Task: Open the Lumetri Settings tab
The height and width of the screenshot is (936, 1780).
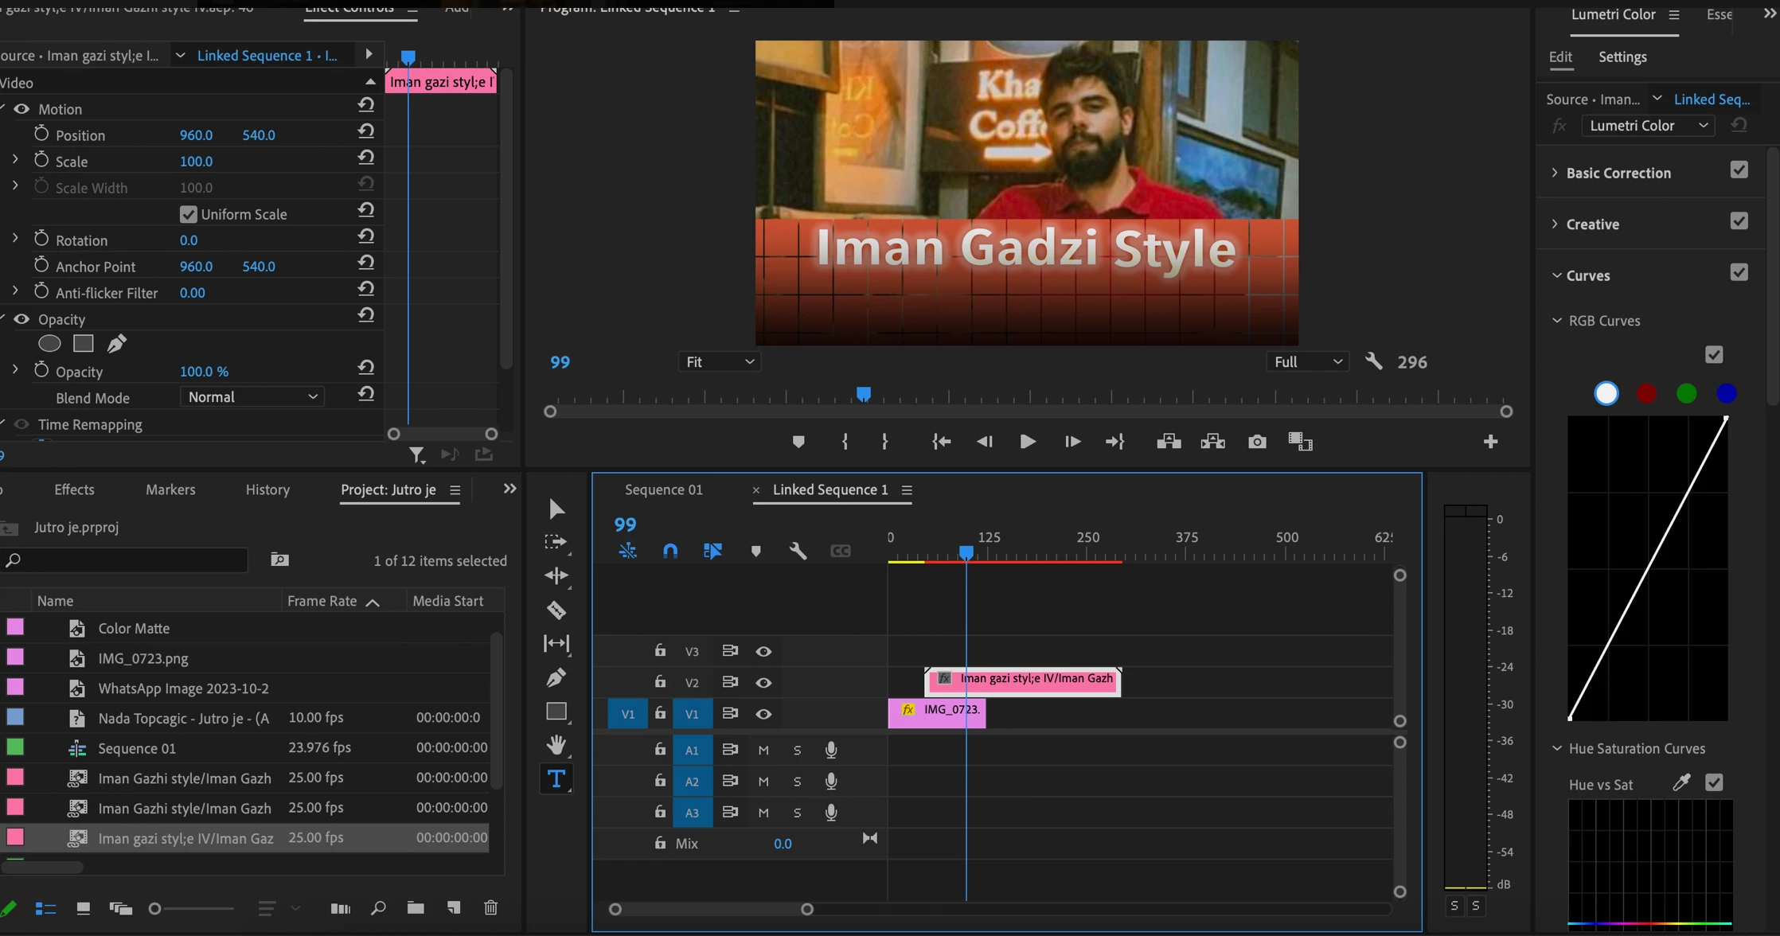Action: point(1622,57)
